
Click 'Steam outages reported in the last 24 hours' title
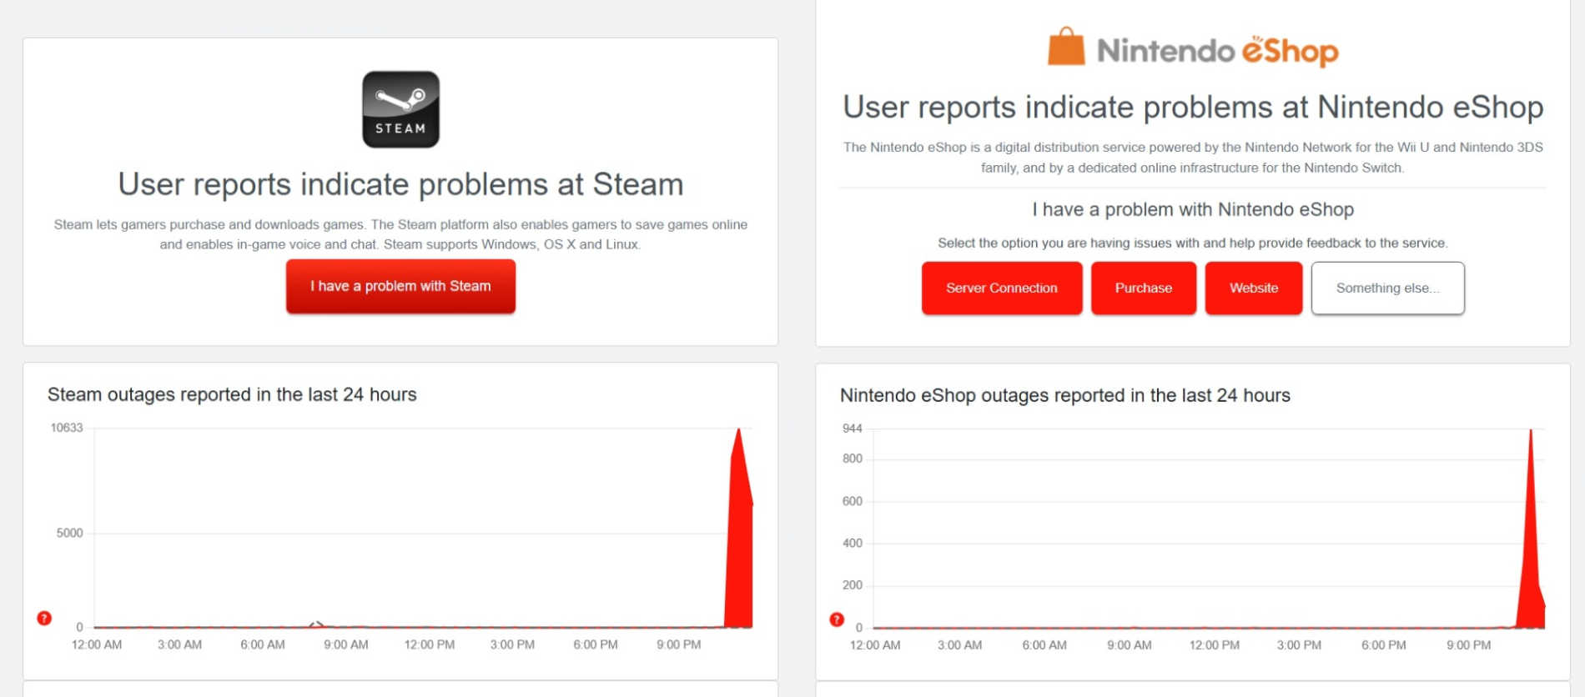(x=232, y=394)
